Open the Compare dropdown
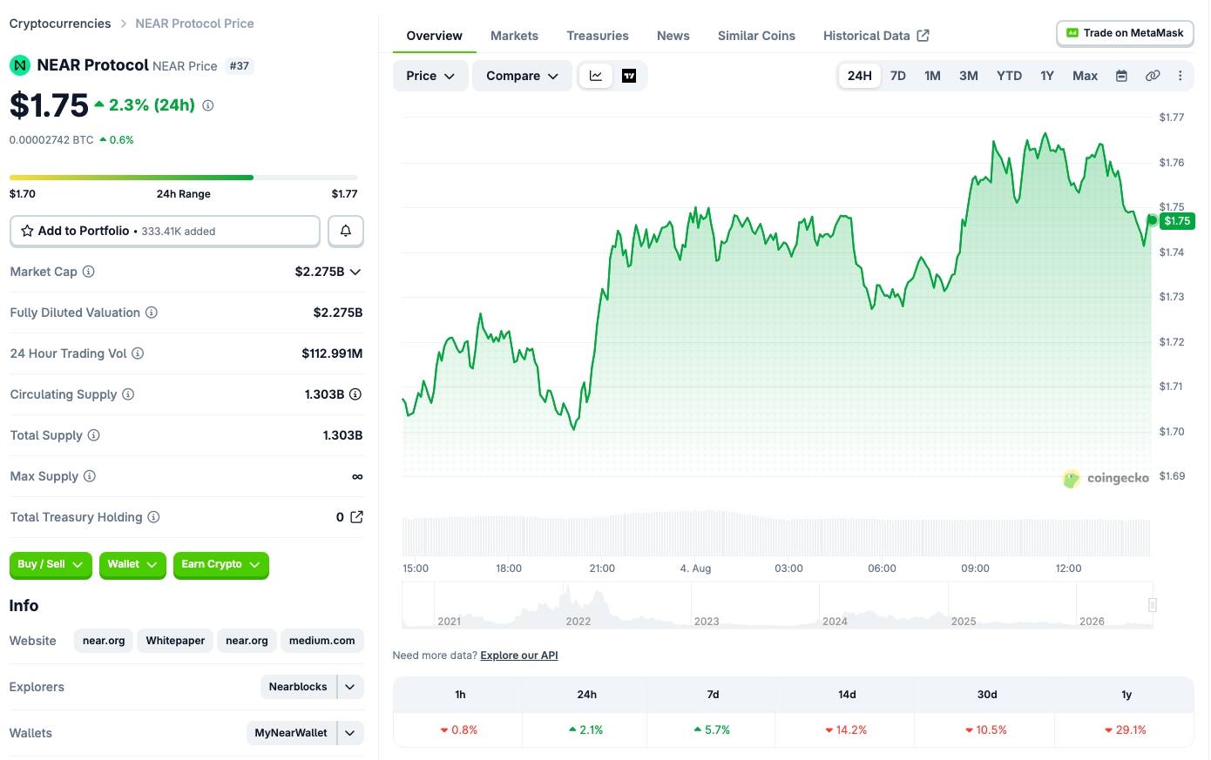This screenshot has height=760, width=1211. (x=522, y=76)
